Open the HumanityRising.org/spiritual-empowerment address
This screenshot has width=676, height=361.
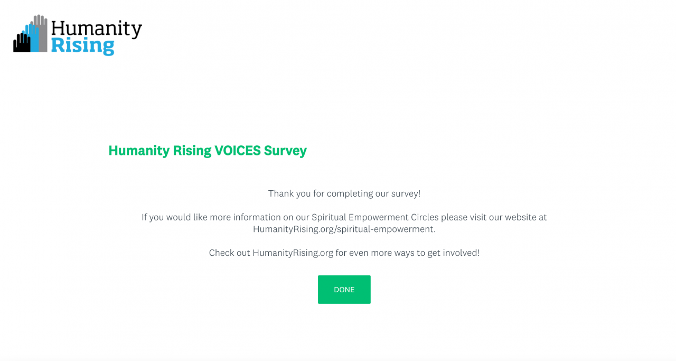click(344, 229)
